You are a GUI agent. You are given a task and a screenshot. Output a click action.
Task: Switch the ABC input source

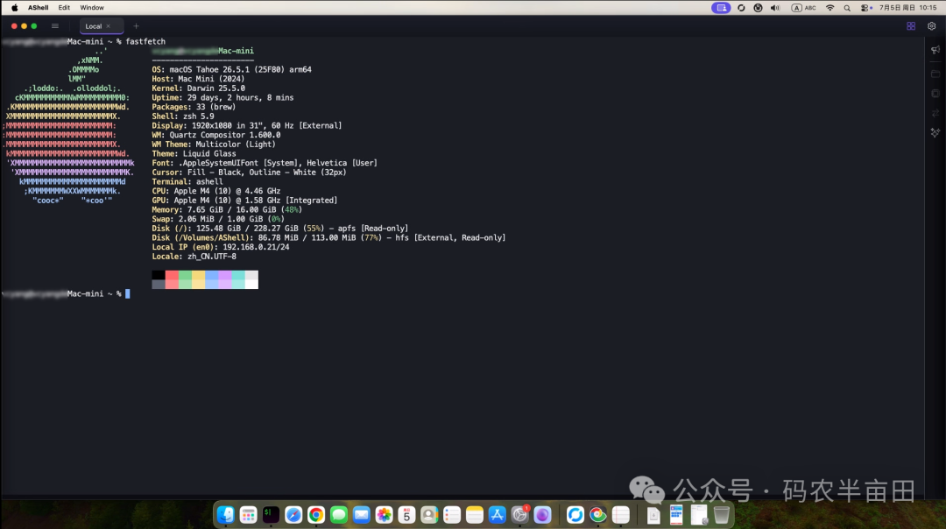803,8
